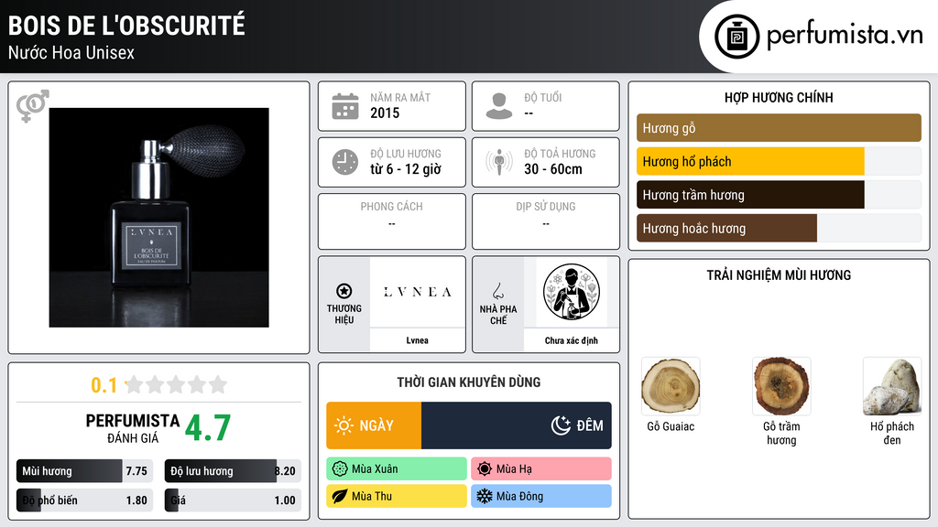The image size is (938, 527).
Task: Open the Gỗ trầm hương note image
Action: click(781, 387)
